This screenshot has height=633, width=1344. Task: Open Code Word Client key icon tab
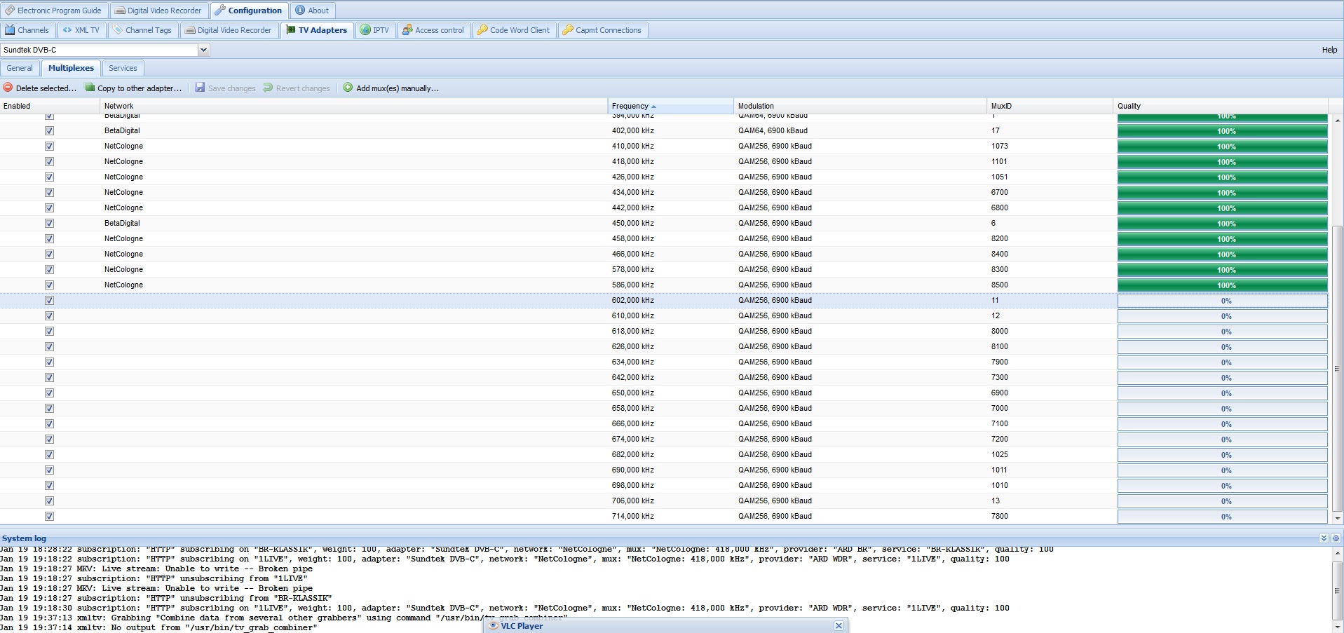(x=482, y=30)
